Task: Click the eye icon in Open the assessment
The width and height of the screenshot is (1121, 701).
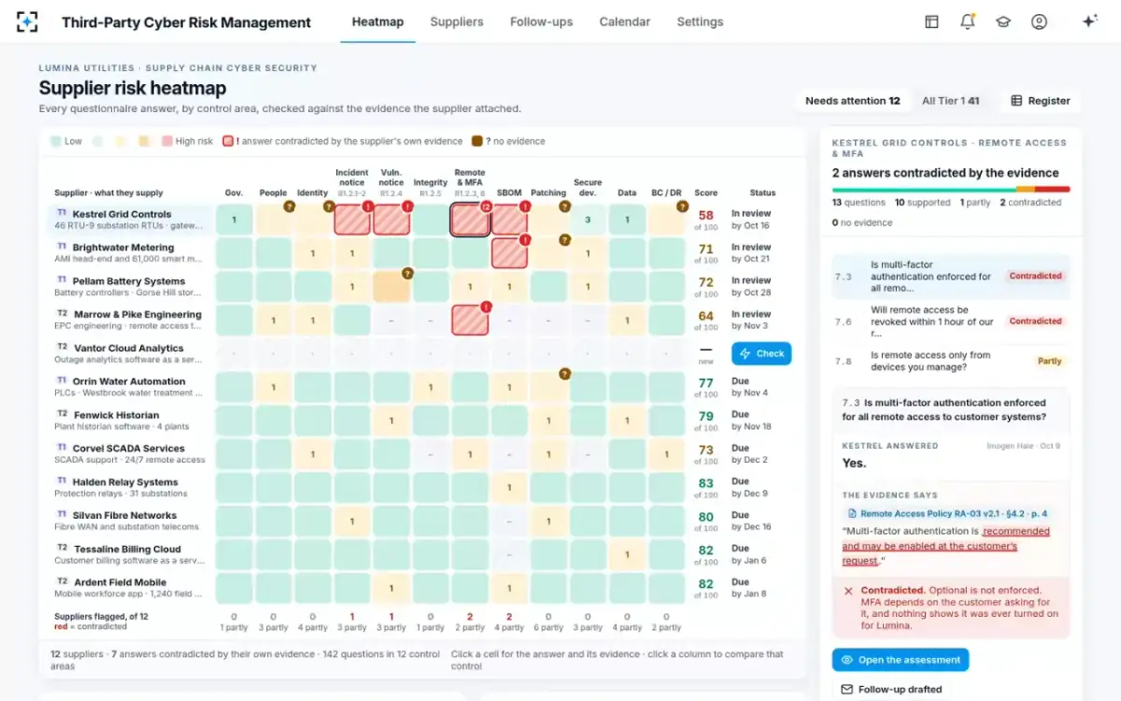Action: coord(846,660)
